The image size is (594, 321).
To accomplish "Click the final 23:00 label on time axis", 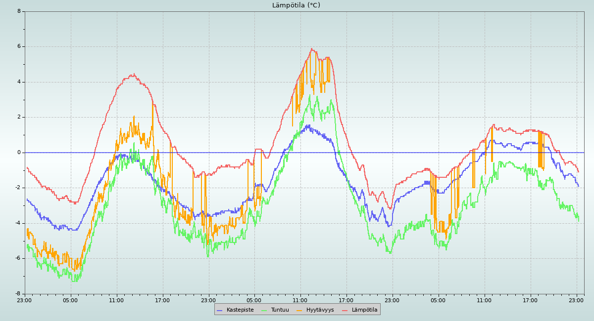I will tap(576, 300).
